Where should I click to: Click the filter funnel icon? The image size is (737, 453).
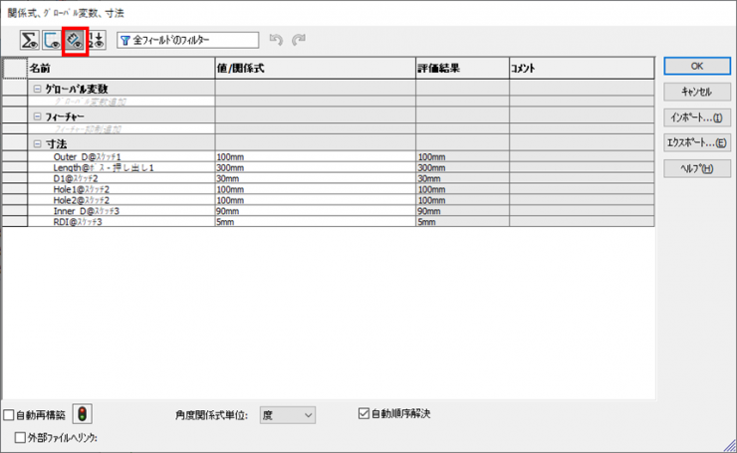pyautogui.click(x=124, y=41)
